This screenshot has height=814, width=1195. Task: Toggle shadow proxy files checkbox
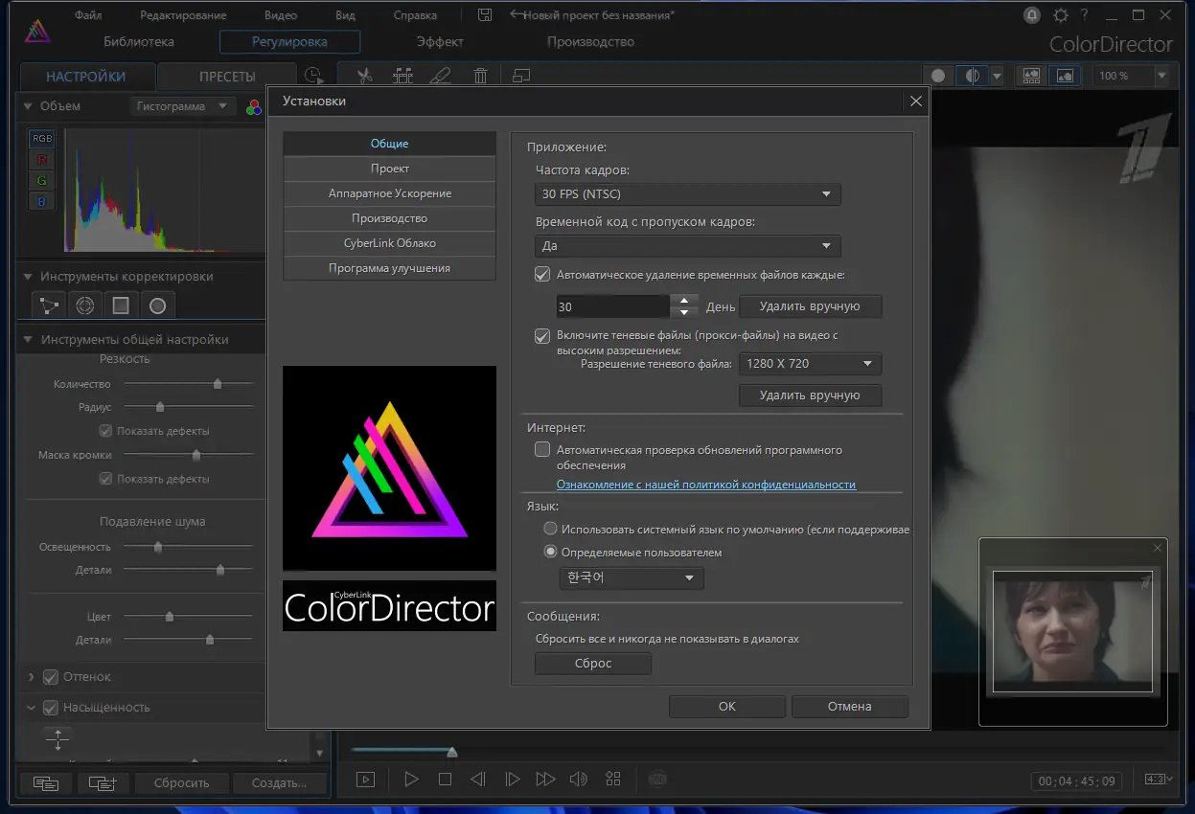point(542,336)
